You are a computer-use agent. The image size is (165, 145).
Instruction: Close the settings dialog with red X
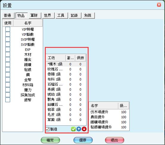tap(159, 5)
